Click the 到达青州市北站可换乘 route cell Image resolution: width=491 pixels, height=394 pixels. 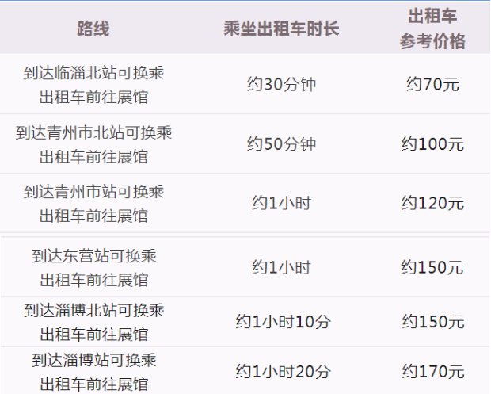(x=93, y=144)
